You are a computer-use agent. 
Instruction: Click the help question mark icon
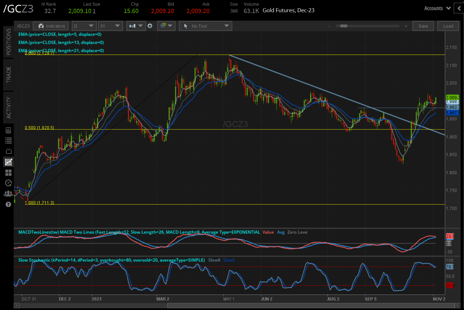coord(9,204)
